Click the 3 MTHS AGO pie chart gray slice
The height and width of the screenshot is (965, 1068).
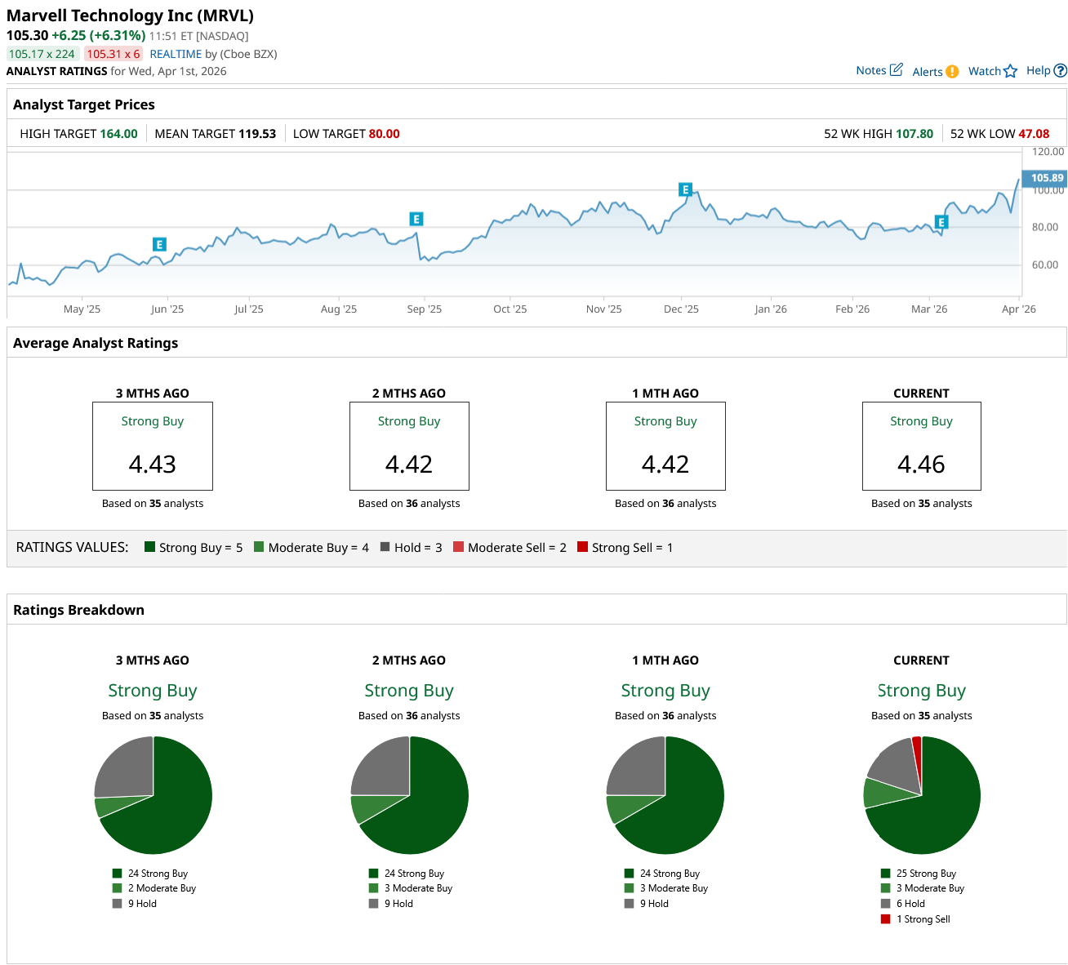tap(125, 767)
